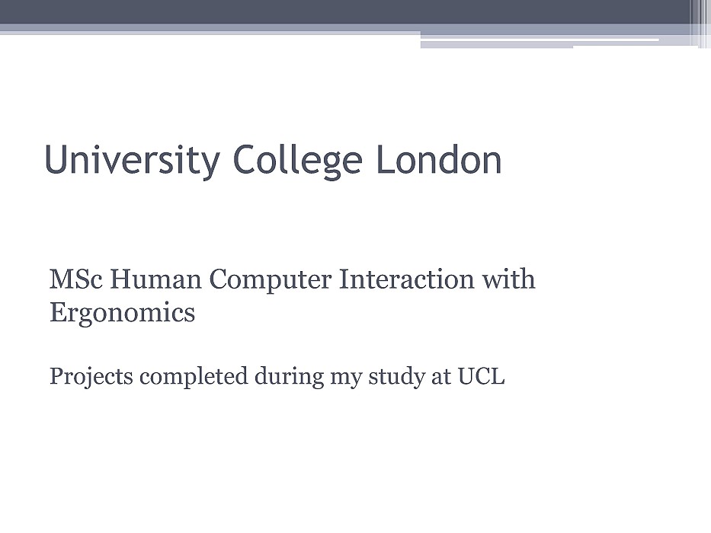Click the UCL abbreviation in the last line
Image resolution: width=711 pixels, height=533 pixels.
[x=481, y=375]
